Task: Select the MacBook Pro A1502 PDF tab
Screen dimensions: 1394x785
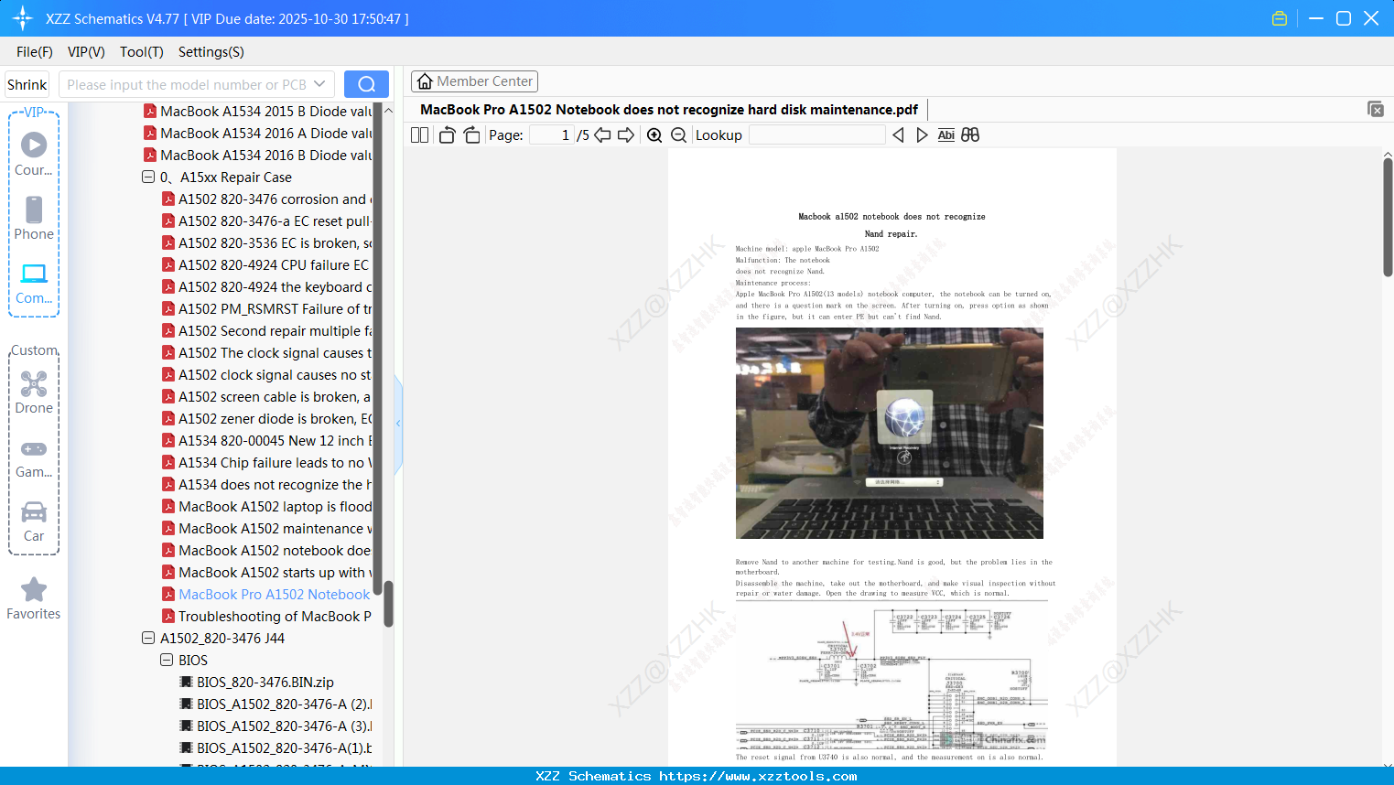Action: tap(669, 110)
